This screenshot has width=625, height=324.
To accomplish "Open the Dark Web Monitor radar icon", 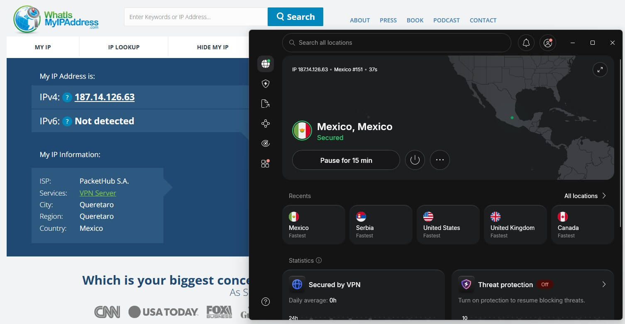I will (266, 143).
